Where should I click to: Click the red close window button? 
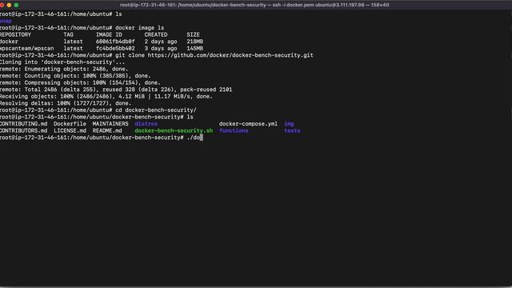tap(2, 5)
